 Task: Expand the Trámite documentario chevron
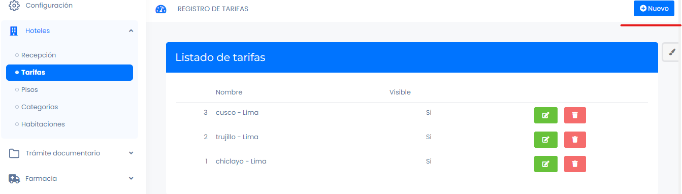point(131,153)
